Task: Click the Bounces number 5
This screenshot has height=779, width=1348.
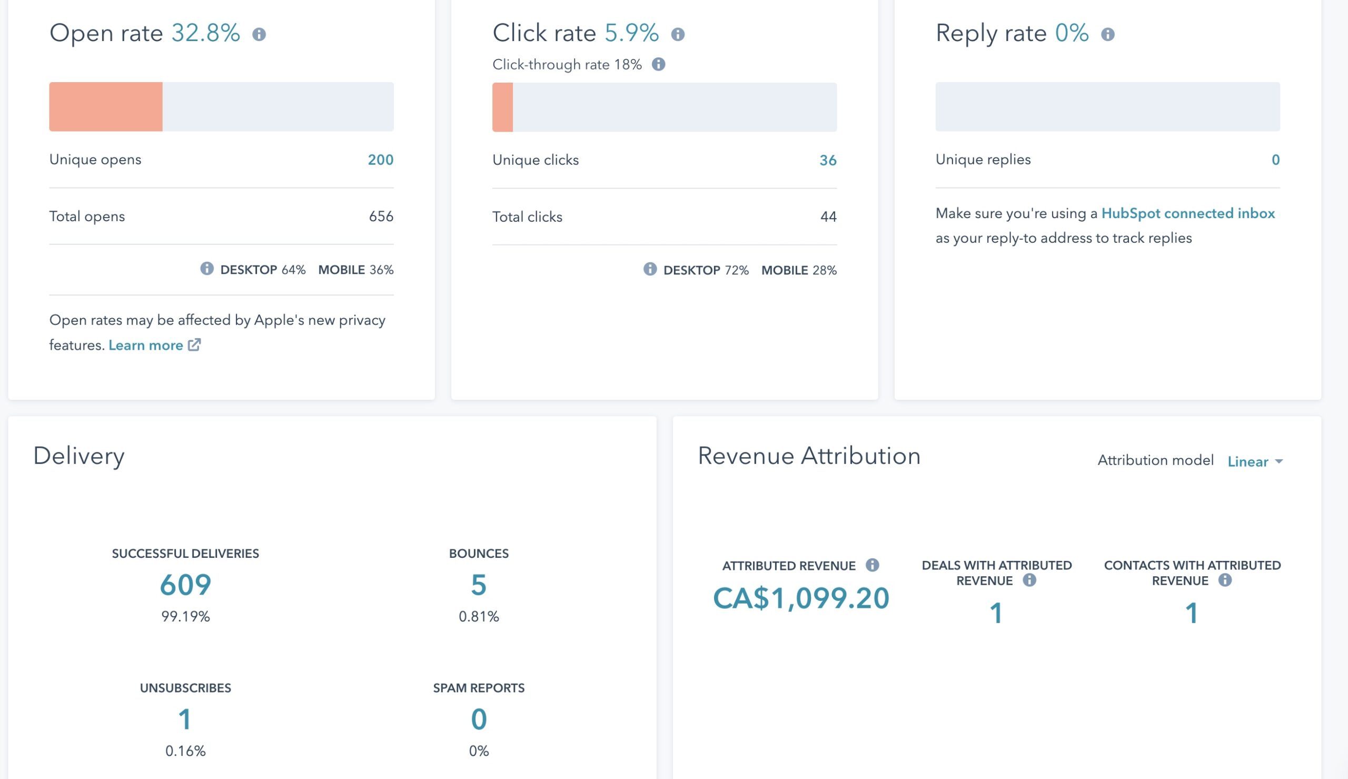Action: (x=479, y=584)
